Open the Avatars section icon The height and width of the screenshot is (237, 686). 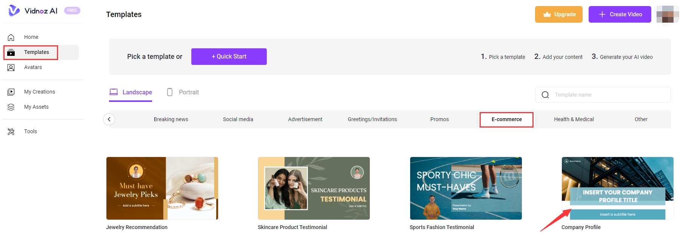[x=11, y=68]
